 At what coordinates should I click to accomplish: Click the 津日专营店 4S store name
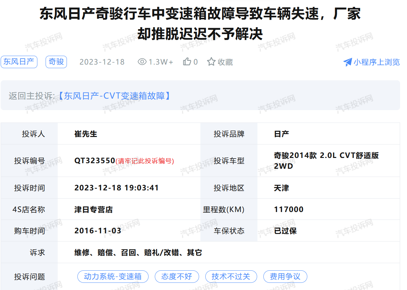pos(93,209)
